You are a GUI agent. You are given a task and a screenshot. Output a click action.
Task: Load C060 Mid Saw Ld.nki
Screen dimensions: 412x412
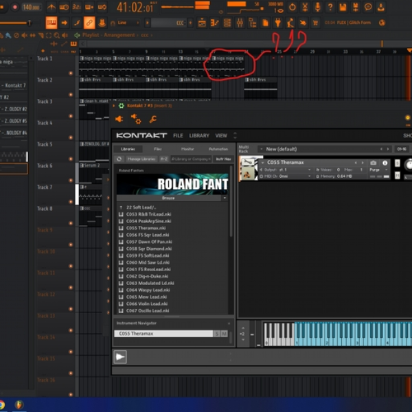point(148,262)
